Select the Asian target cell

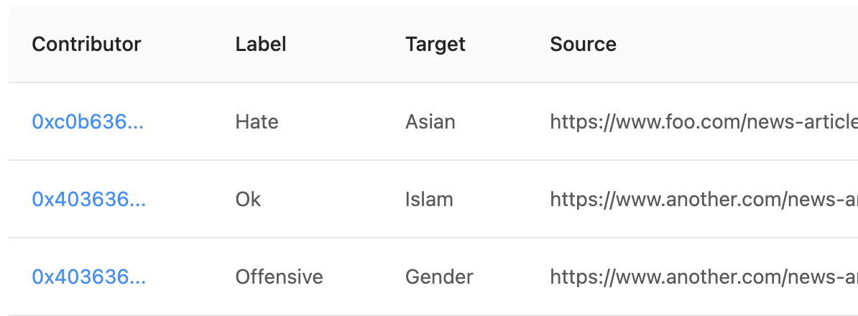click(430, 121)
